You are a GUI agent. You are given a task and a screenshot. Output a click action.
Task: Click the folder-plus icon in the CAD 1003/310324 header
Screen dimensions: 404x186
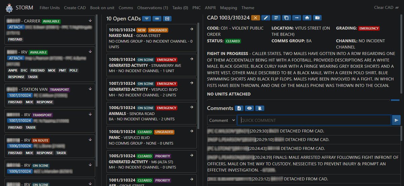[x=317, y=18]
